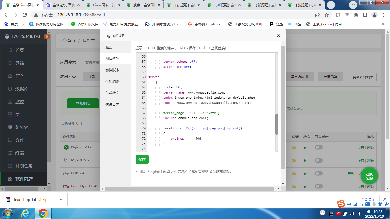Image resolution: width=390 pixels, height=219 pixels.
Task: Toggle 首页显示 switch for MySQL 5.6.50
Action: (x=319, y=161)
